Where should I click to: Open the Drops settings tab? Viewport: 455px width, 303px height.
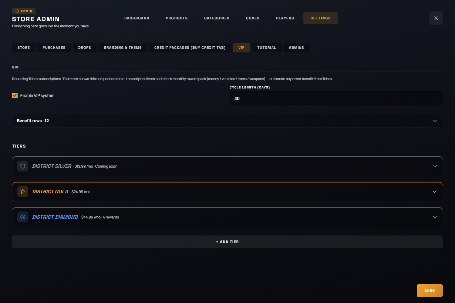(x=85, y=48)
